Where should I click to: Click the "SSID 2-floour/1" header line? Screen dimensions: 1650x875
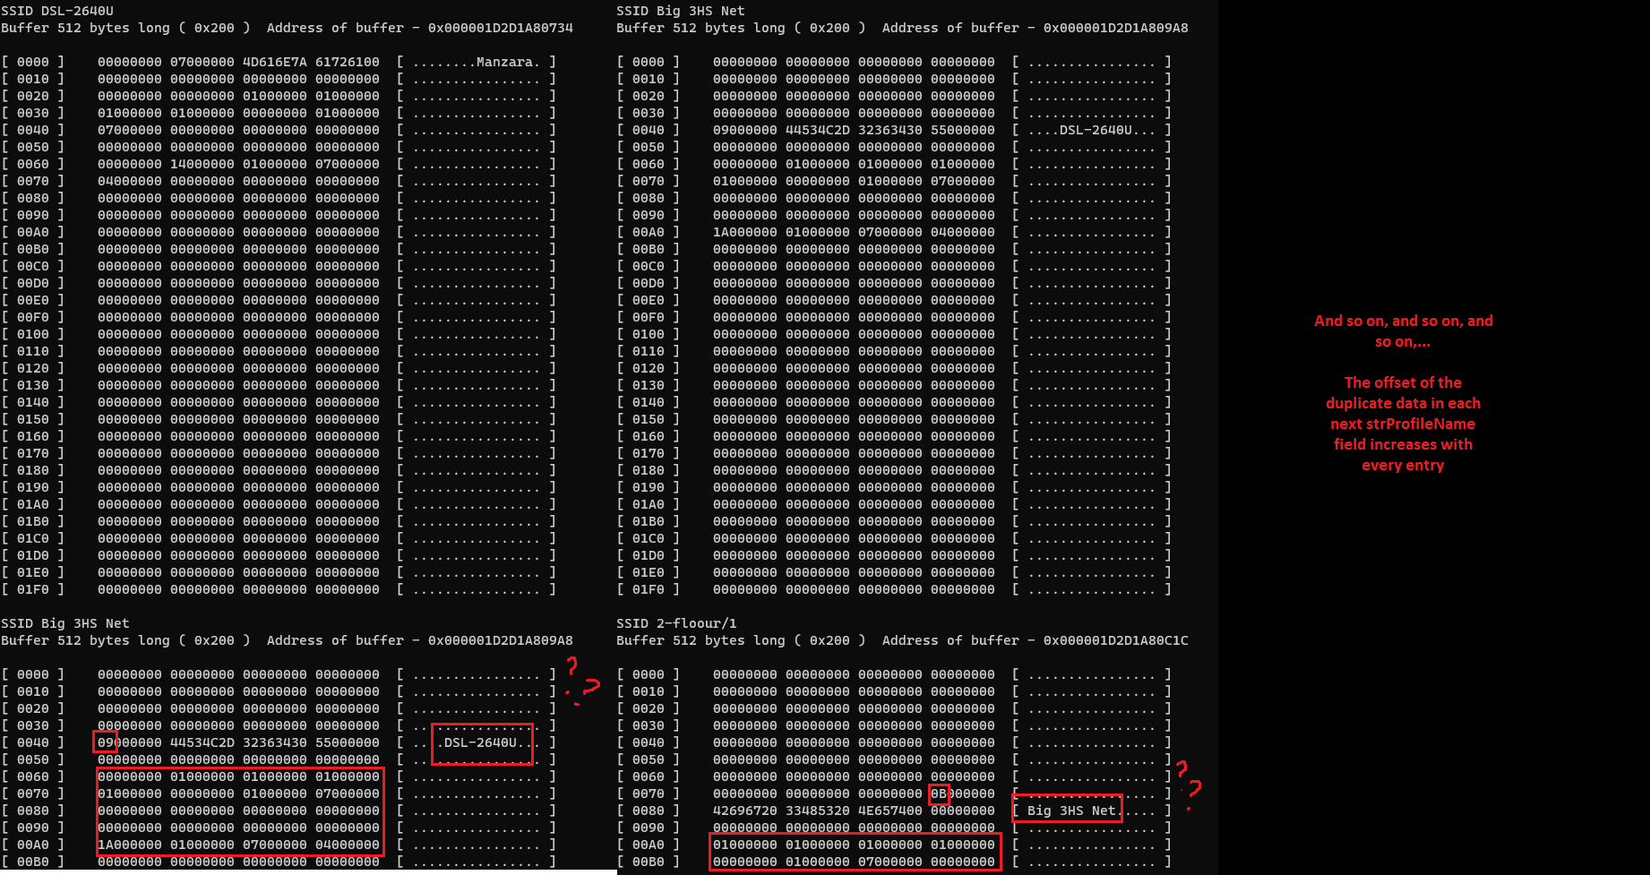point(676,623)
